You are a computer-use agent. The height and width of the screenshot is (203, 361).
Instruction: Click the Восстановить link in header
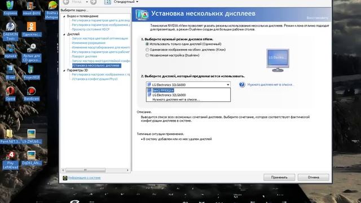click(317, 17)
